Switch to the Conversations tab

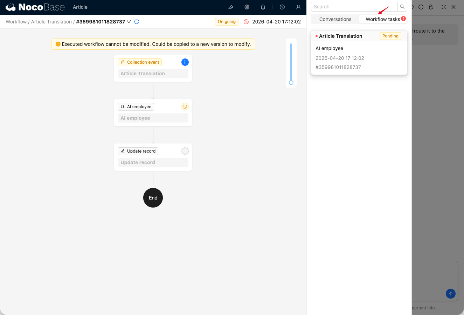coord(335,19)
